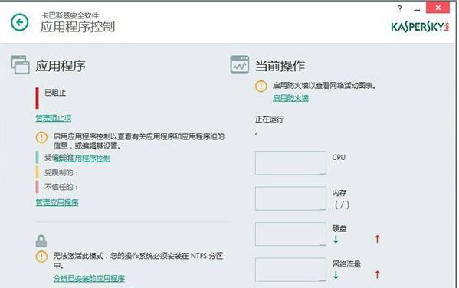Click the 当前操作 heading
459x288 pixels.
coord(280,66)
